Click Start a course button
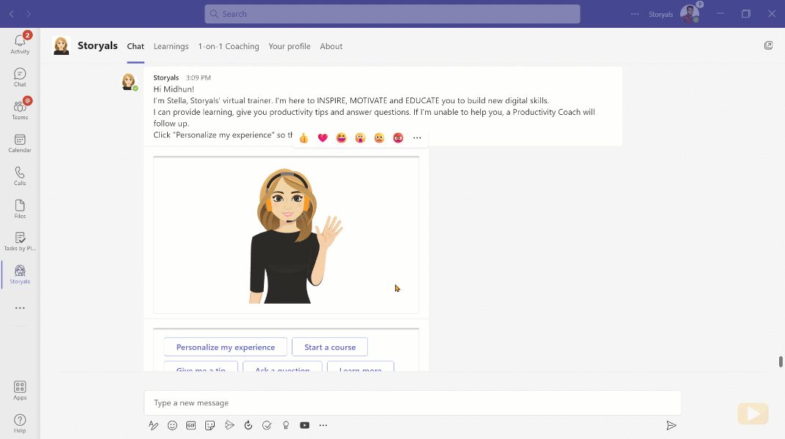Screen dimensions: 785x439 (330, 347)
